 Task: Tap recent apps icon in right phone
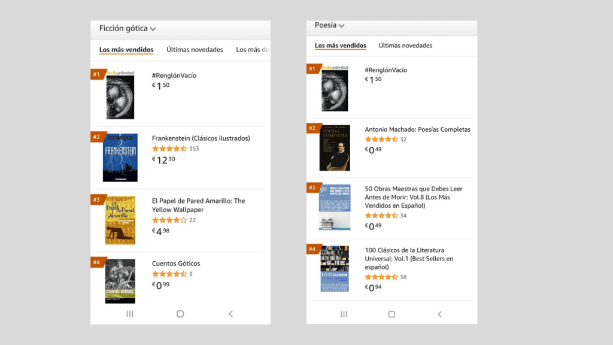tap(344, 314)
